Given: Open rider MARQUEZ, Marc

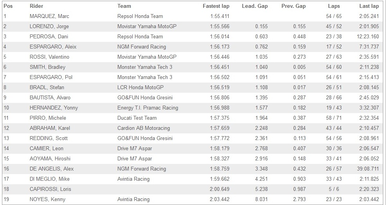Looking at the screenshot, I should point(49,16).
